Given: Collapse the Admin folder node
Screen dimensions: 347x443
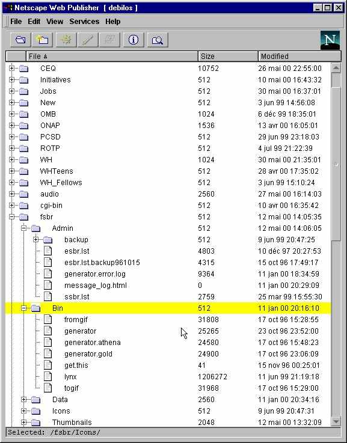Looking at the screenshot, I should coord(23,228).
